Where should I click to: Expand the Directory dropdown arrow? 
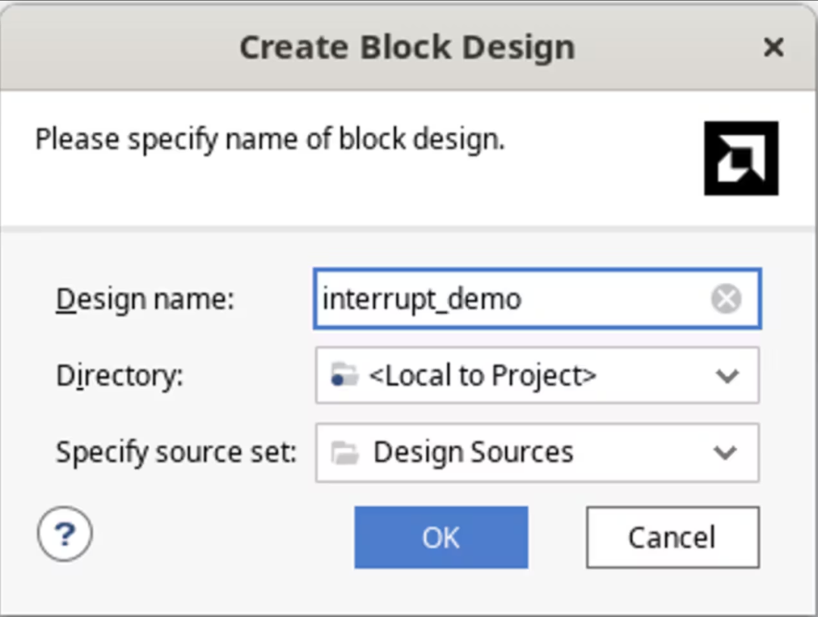[727, 375]
